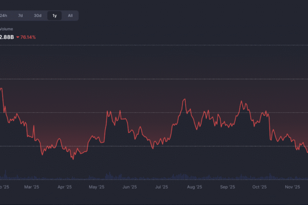Click the Mar '25 axis label
The image size is (308, 205).
coord(32,188)
